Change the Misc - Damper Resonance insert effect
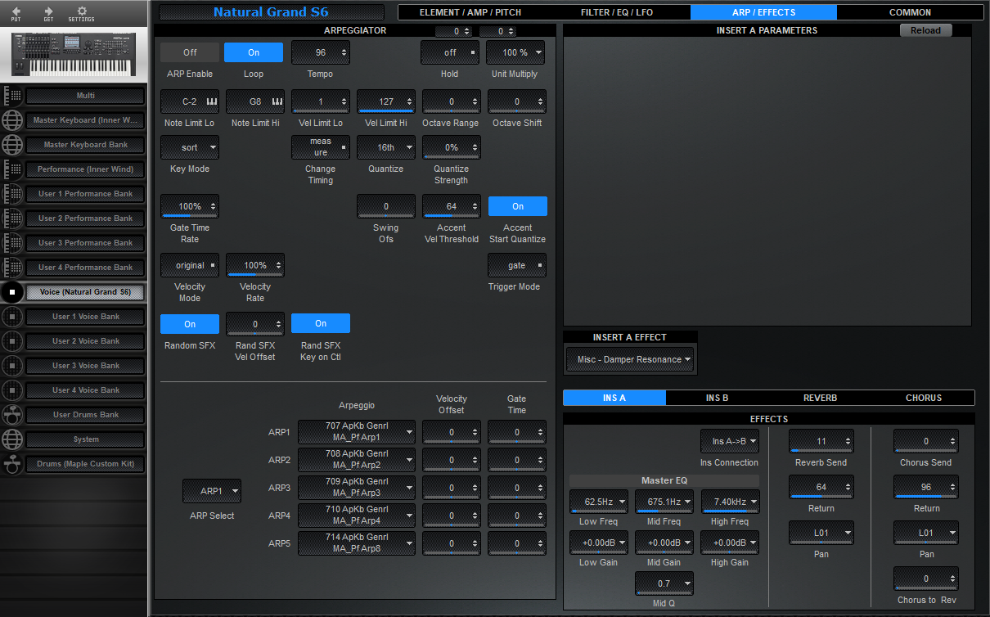 [x=630, y=359]
